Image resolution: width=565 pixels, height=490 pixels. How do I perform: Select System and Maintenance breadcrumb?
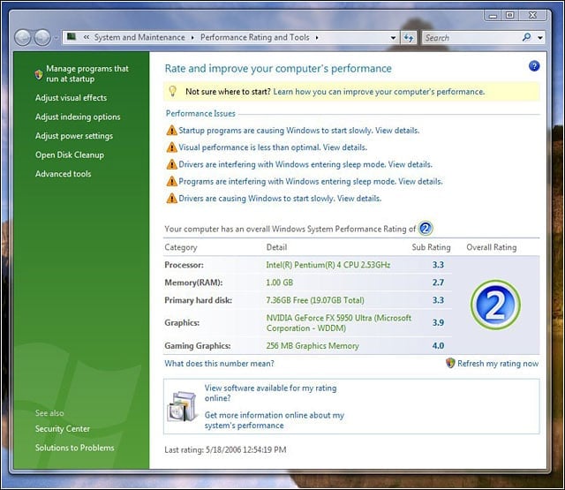point(139,37)
